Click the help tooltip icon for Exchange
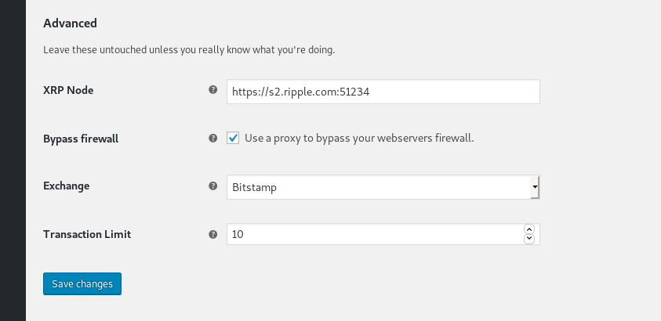 [212, 186]
